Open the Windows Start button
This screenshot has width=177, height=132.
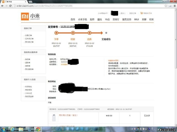(x=4, y=130)
